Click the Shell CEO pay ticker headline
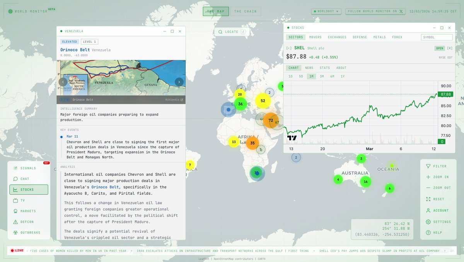 click(379, 251)
